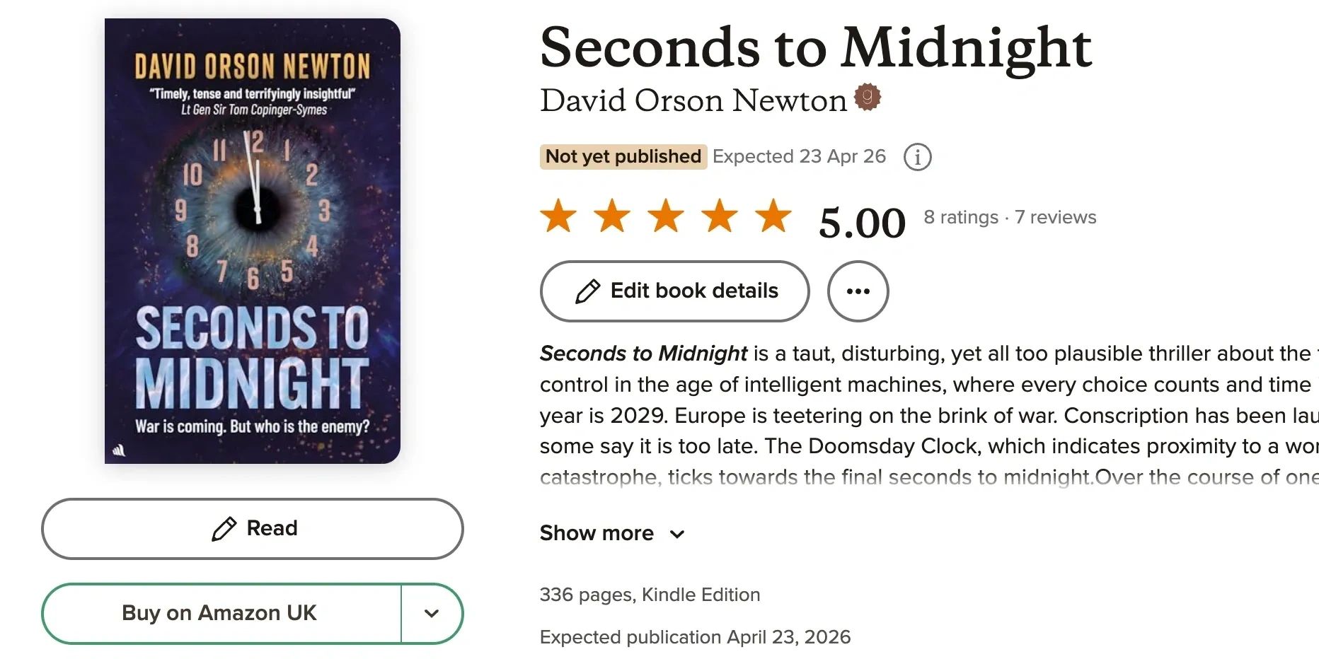Click pencil icon in Edit book details
This screenshot has width=1319, height=659.
[x=588, y=291]
